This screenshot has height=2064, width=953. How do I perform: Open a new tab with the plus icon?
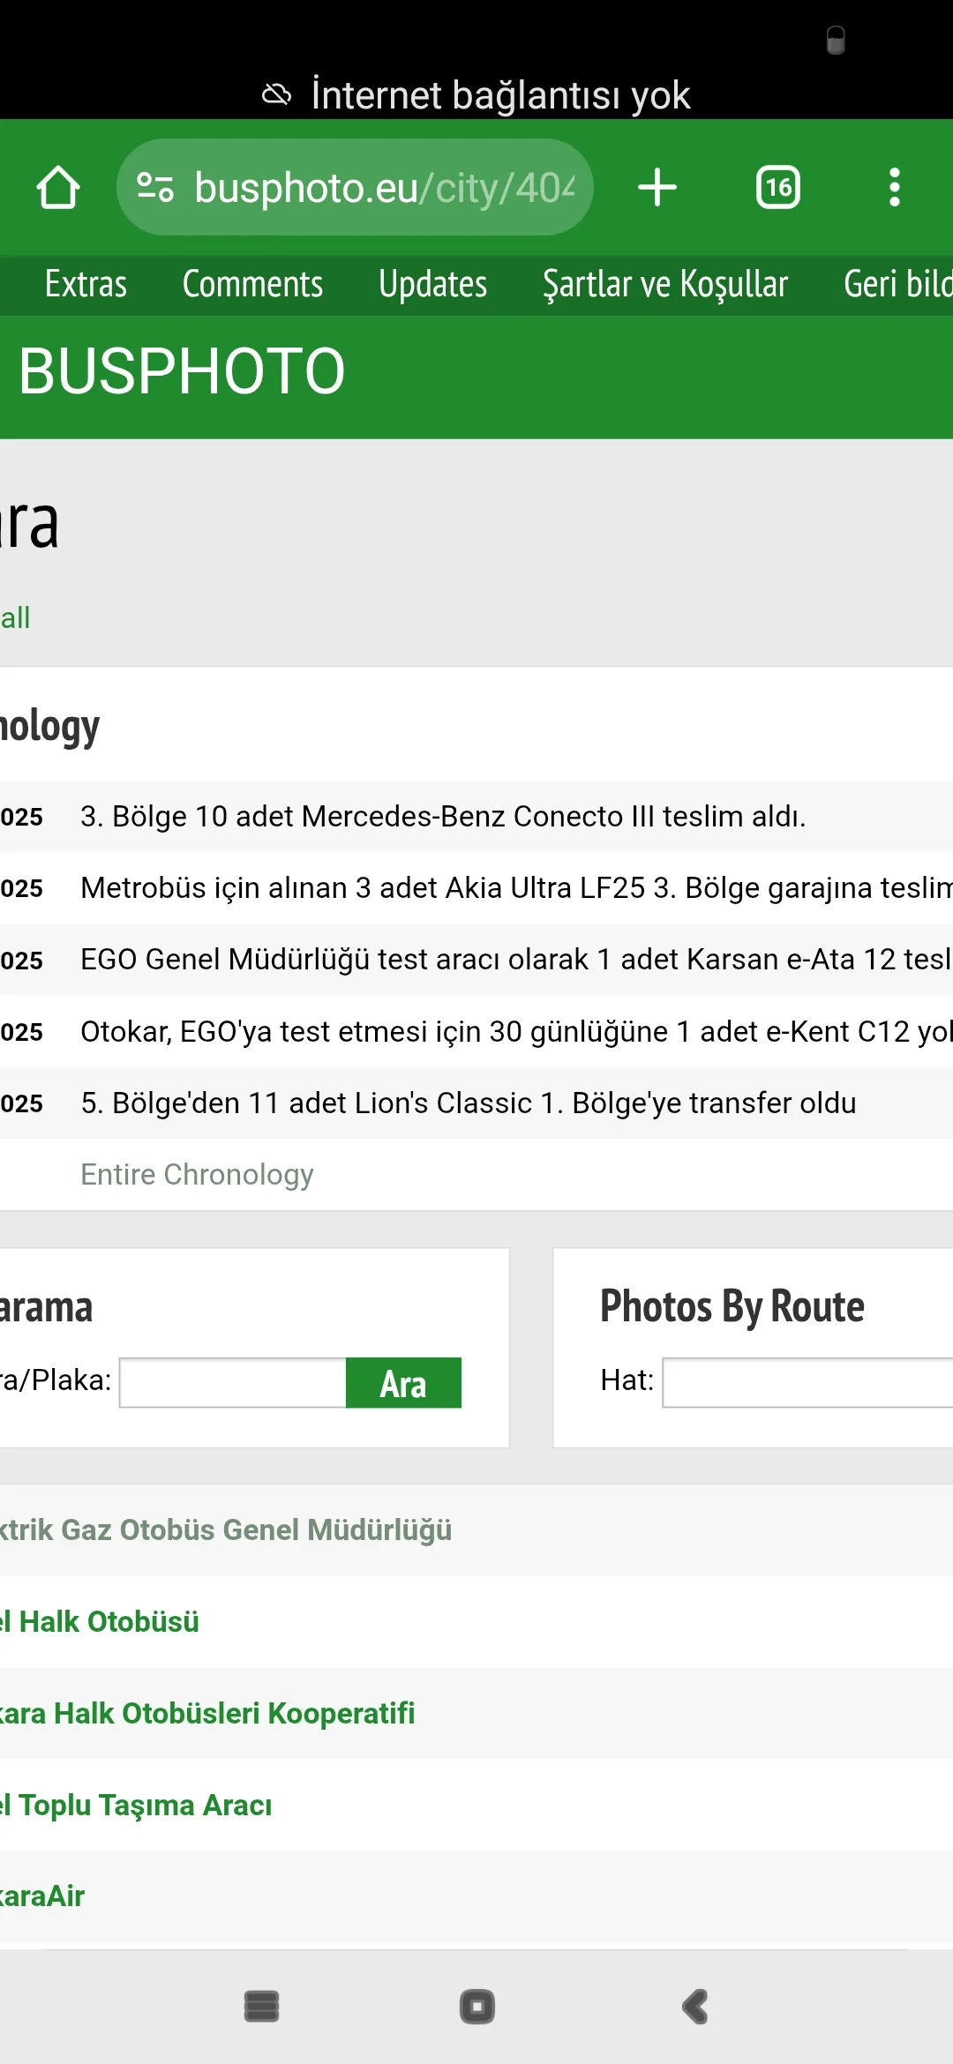(657, 186)
